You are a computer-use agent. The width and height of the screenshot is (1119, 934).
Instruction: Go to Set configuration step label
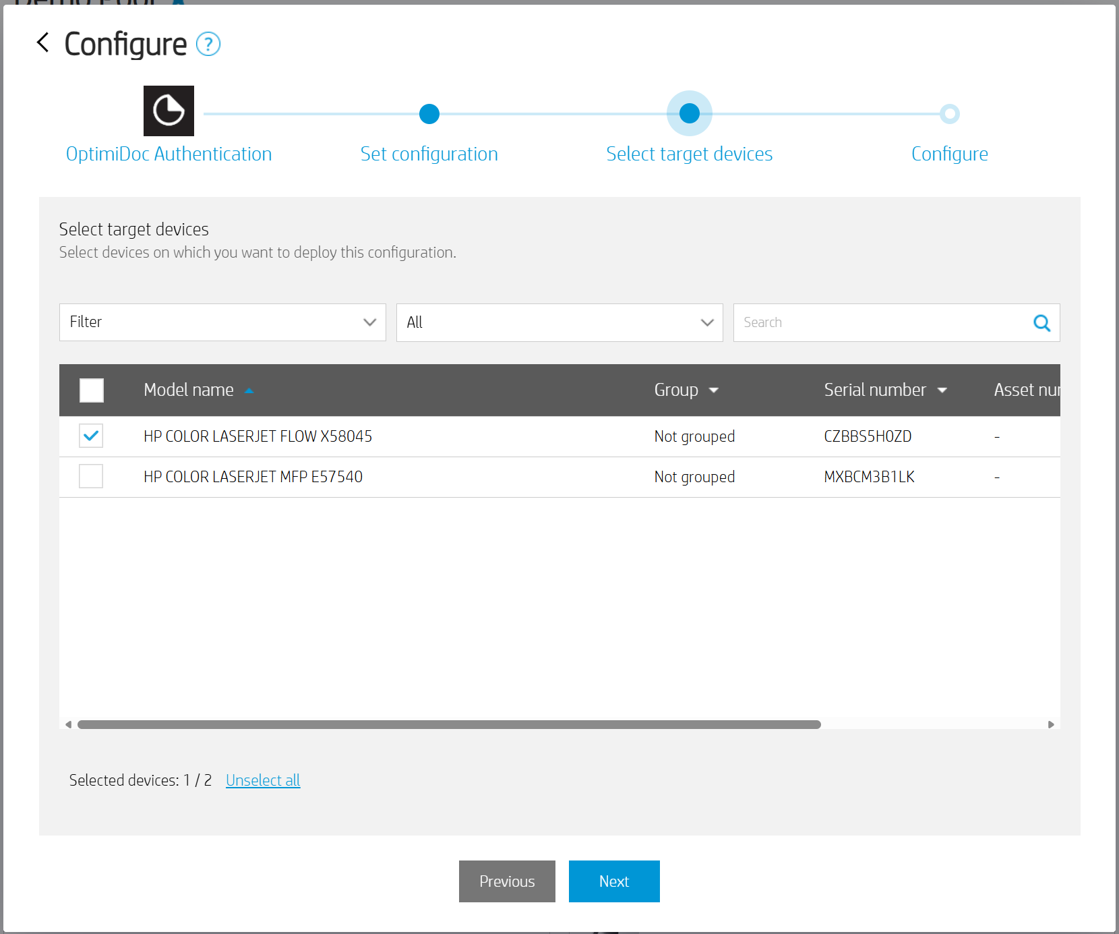429,154
